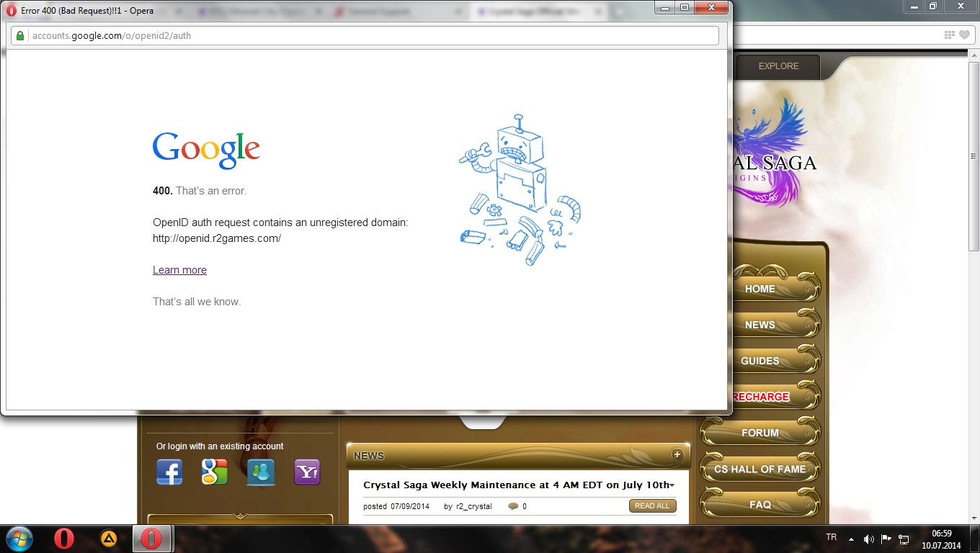Bookmark page with the heart icon
The height and width of the screenshot is (553, 980).
coord(964,35)
